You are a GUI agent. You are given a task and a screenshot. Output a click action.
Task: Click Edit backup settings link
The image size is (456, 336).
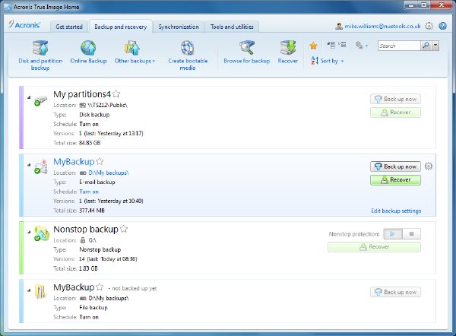pos(396,211)
